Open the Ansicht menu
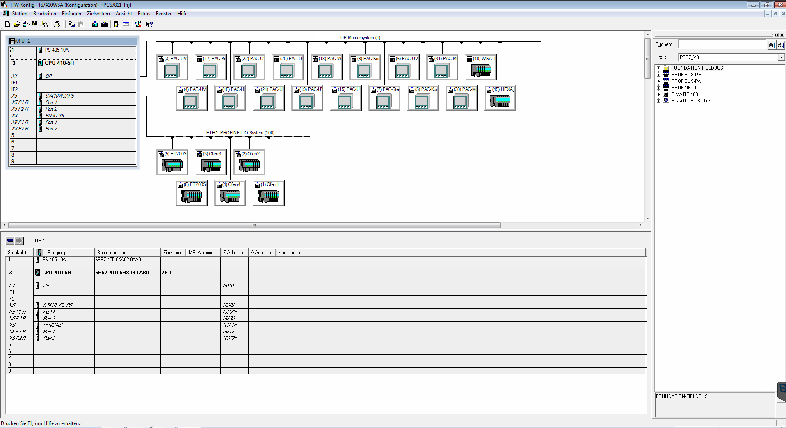Image resolution: width=786 pixels, height=428 pixels. (124, 14)
